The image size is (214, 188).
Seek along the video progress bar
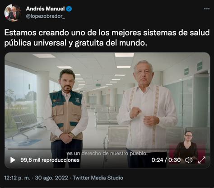click(107, 149)
